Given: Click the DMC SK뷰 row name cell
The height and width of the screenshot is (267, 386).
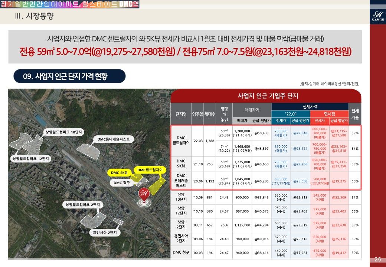Looking at the screenshot, I should (181, 164).
